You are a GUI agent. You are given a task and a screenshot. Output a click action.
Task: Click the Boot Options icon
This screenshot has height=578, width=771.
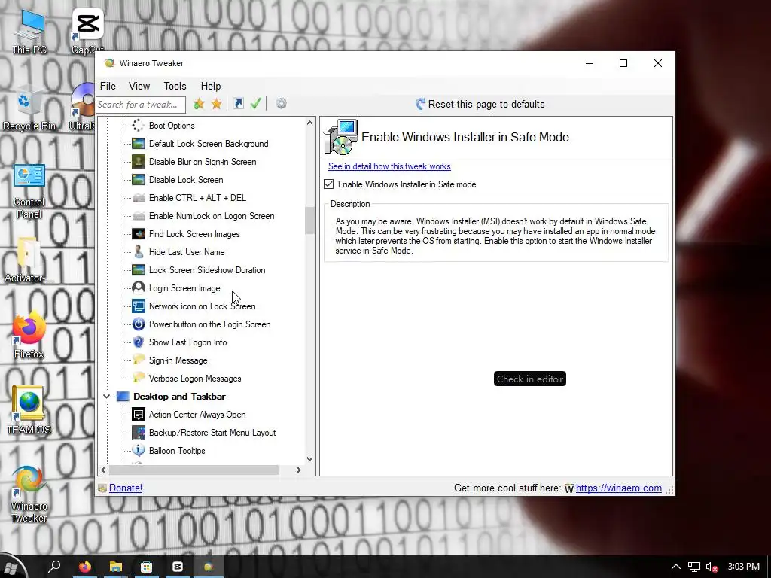pyautogui.click(x=139, y=126)
